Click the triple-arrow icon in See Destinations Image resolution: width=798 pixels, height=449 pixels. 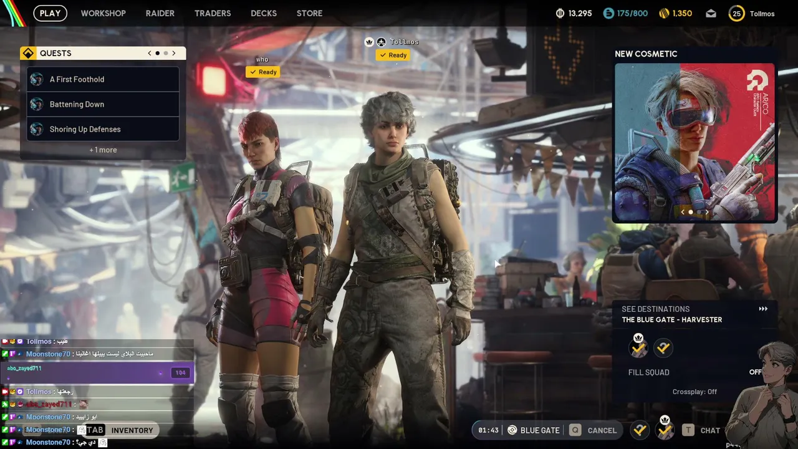(763, 309)
